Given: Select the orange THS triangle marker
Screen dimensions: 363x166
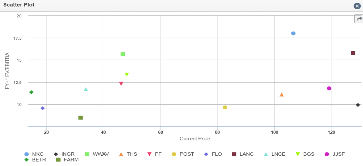Looking at the screenshot, I should tap(281, 94).
